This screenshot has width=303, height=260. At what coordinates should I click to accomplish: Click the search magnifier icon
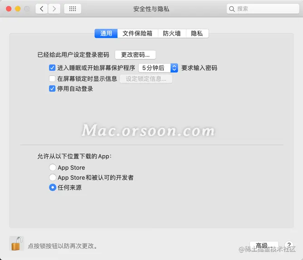[x=232, y=9]
